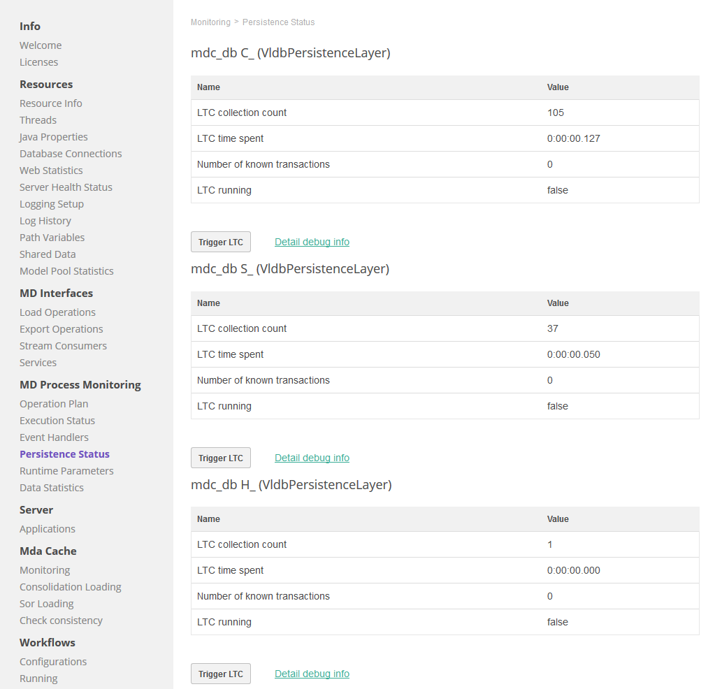Check the Threads resource page
The image size is (715, 689).
click(38, 119)
